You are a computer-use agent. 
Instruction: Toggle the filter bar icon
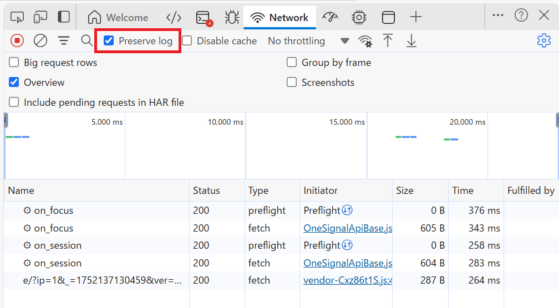[64, 40]
